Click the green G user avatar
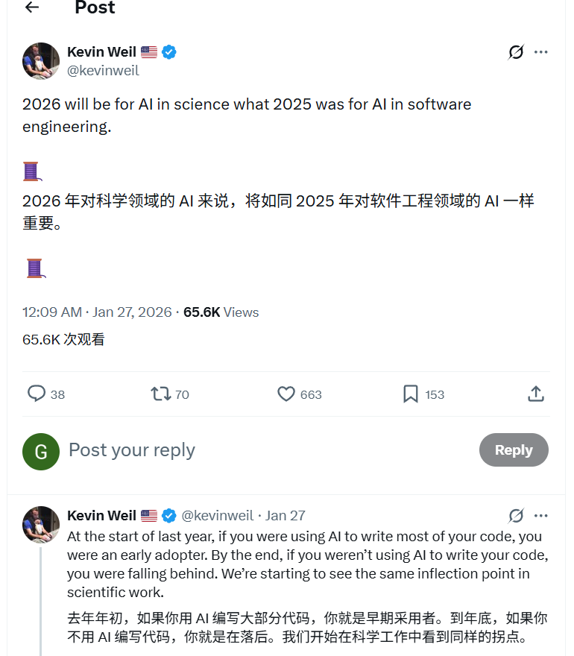574x656 pixels. tap(41, 452)
